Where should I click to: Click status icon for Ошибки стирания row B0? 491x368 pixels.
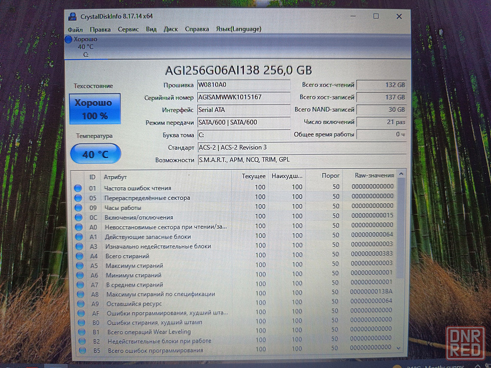click(x=82, y=322)
